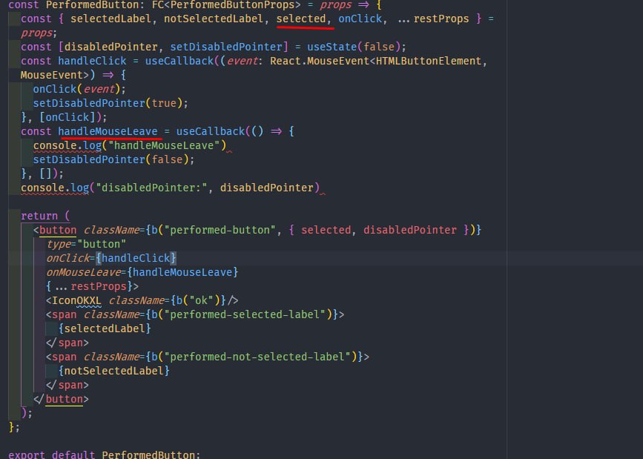The width and height of the screenshot is (643, 459).
Task: Click the 'onClick(event);' call line
Action: point(79,89)
